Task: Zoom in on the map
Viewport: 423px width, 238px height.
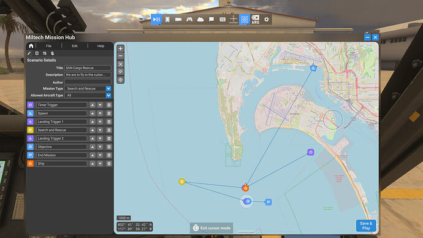Action: [x=121, y=48]
